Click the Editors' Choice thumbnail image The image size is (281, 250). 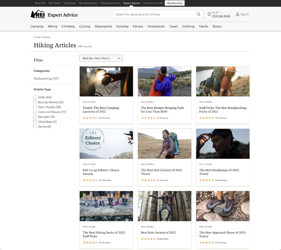point(106,144)
